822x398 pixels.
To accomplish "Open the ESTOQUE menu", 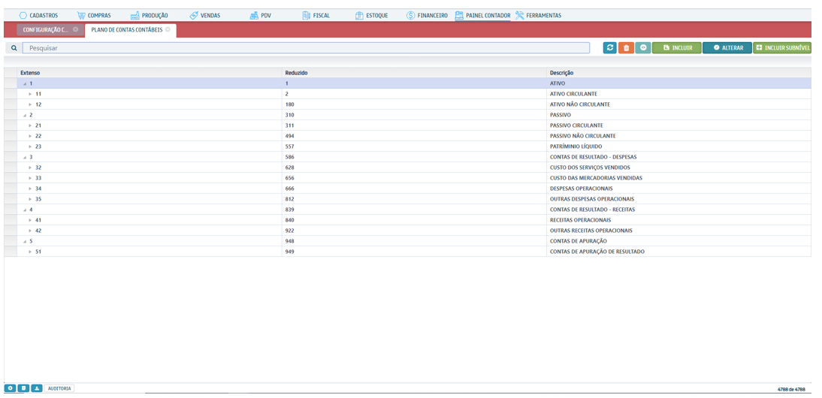I will click(372, 15).
